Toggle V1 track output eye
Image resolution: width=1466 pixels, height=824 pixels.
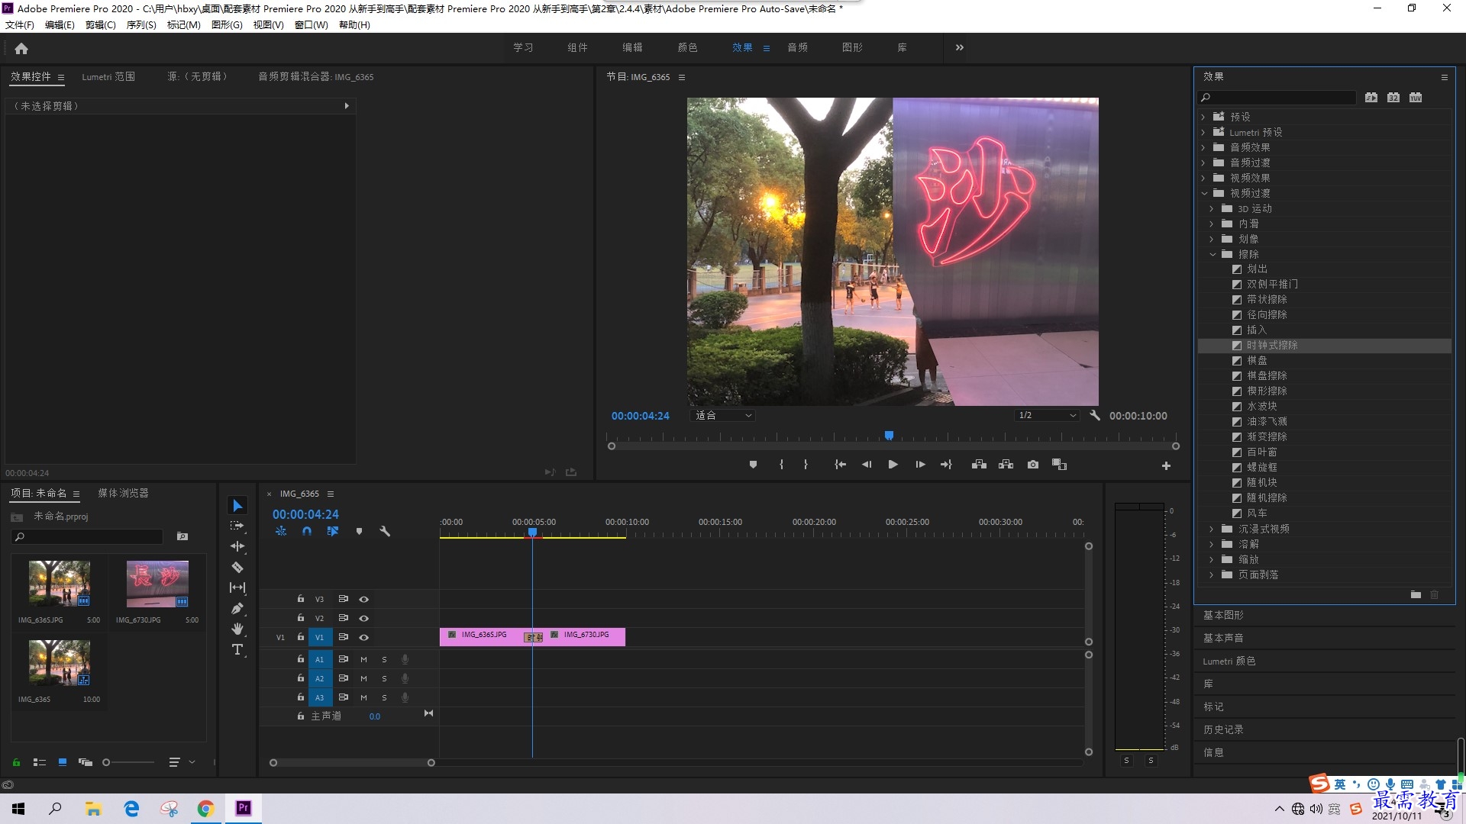[x=364, y=637]
